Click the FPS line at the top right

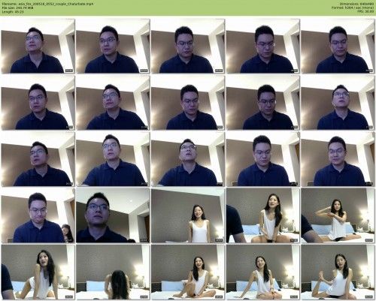(365, 11)
